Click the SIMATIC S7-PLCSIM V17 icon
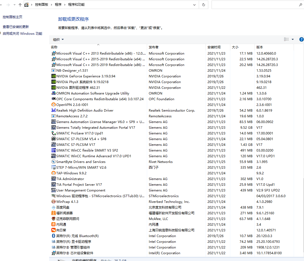 (x=54, y=145)
